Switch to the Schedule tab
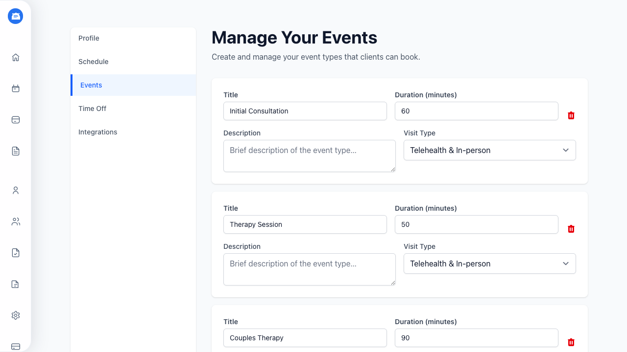This screenshot has width=627, height=352. [93, 62]
